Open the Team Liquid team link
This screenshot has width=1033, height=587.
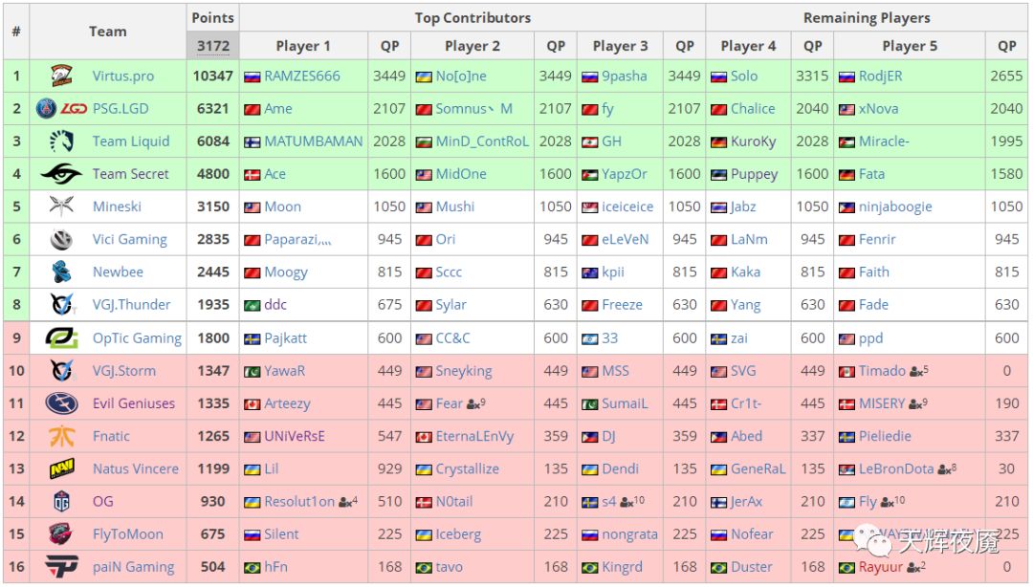(131, 141)
